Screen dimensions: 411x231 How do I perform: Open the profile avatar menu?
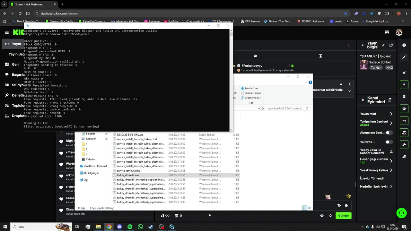pyautogui.click(x=399, y=32)
